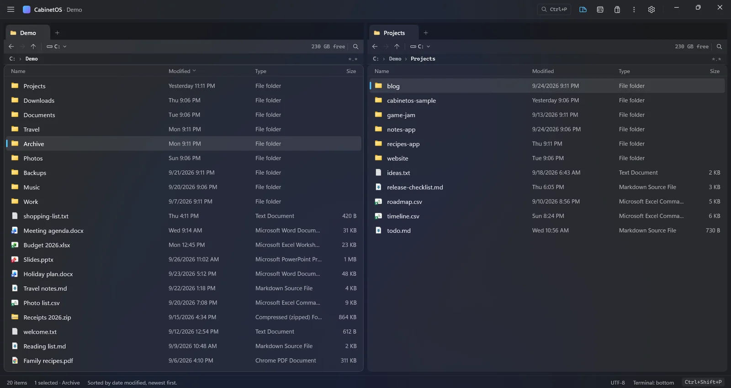Click Terminal: bottom in the status bar
The image size is (731, 388).
(653, 383)
